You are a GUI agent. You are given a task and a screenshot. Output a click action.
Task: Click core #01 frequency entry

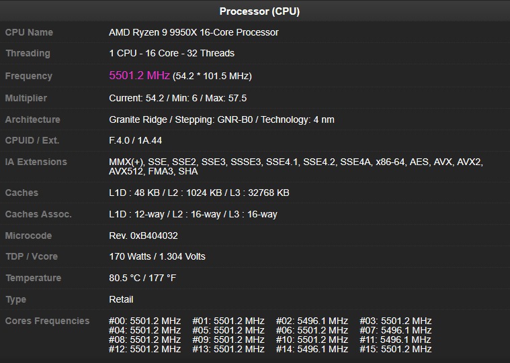[228, 321]
